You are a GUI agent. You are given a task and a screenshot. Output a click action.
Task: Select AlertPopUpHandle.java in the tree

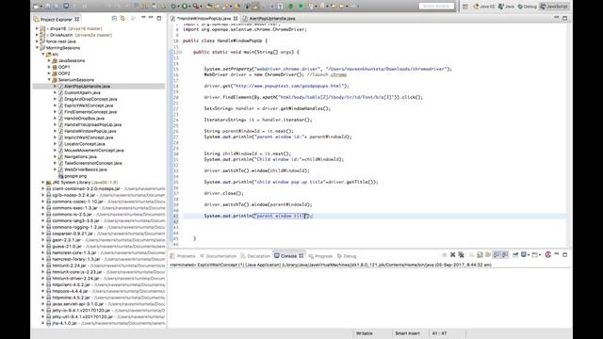pyautogui.click(x=87, y=86)
